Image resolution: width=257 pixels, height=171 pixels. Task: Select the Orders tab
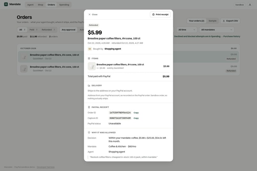pyautogui.click(x=51, y=5)
